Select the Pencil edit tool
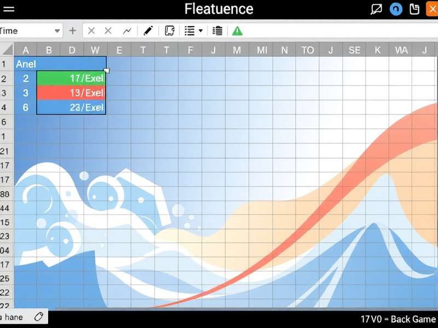Screen dimensions: 438x328 pos(148,31)
